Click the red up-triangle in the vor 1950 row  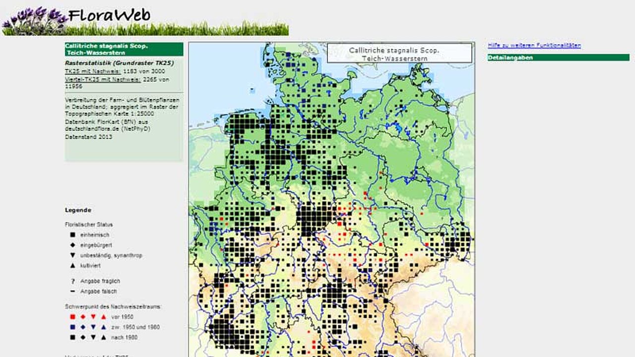pos(104,317)
